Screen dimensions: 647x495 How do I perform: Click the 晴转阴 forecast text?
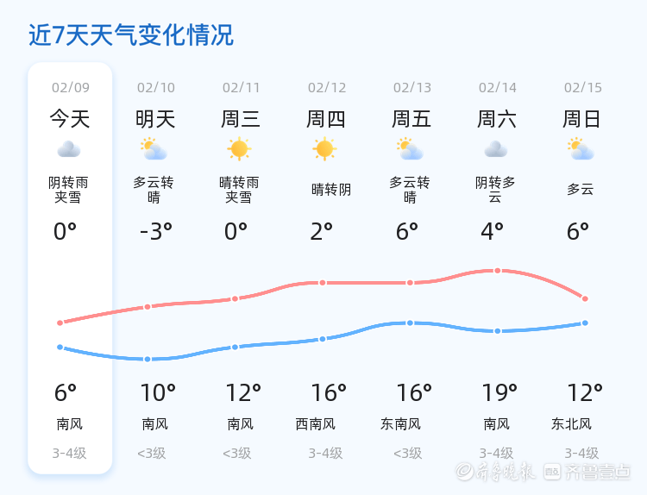click(x=331, y=190)
